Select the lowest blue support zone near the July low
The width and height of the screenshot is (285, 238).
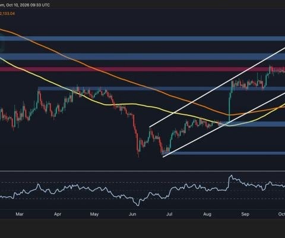pyautogui.click(x=224, y=153)
